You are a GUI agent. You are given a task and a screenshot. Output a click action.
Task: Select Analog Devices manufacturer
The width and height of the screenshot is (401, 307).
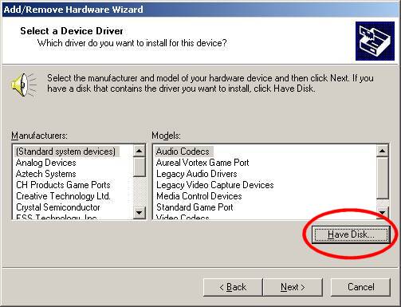(46, 163)
